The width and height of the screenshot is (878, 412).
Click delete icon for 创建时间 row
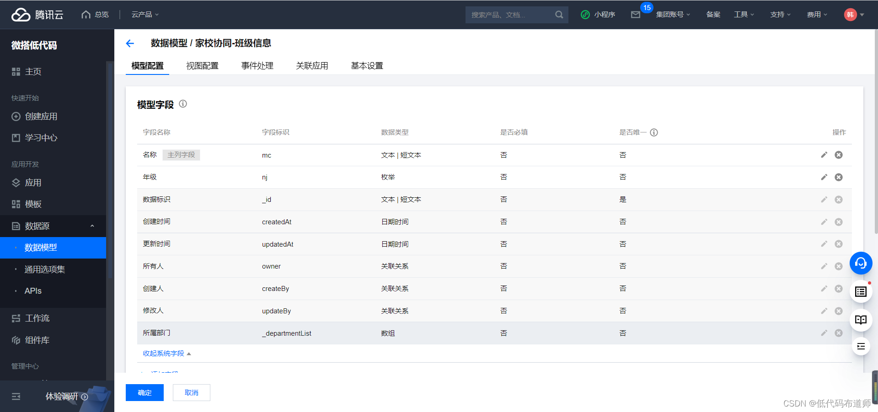coord(839,222)
